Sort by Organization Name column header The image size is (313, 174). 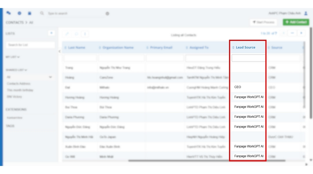click(x=118, y=48)
